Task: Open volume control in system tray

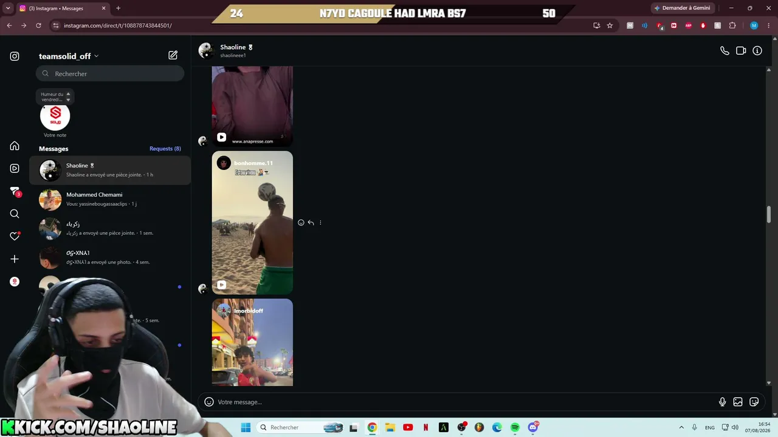Action: (735, 427)
